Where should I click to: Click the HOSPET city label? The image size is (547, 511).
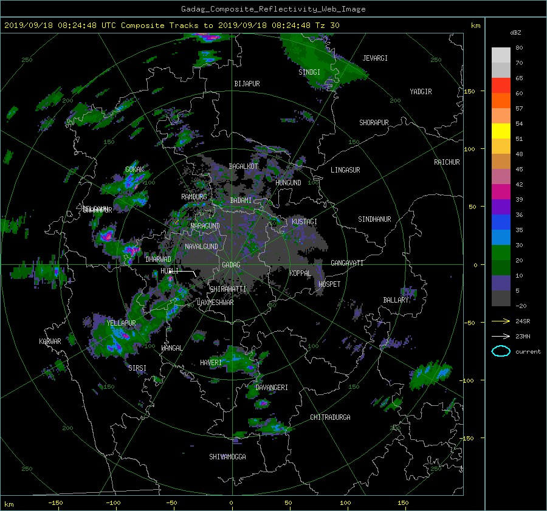[329, 284]
